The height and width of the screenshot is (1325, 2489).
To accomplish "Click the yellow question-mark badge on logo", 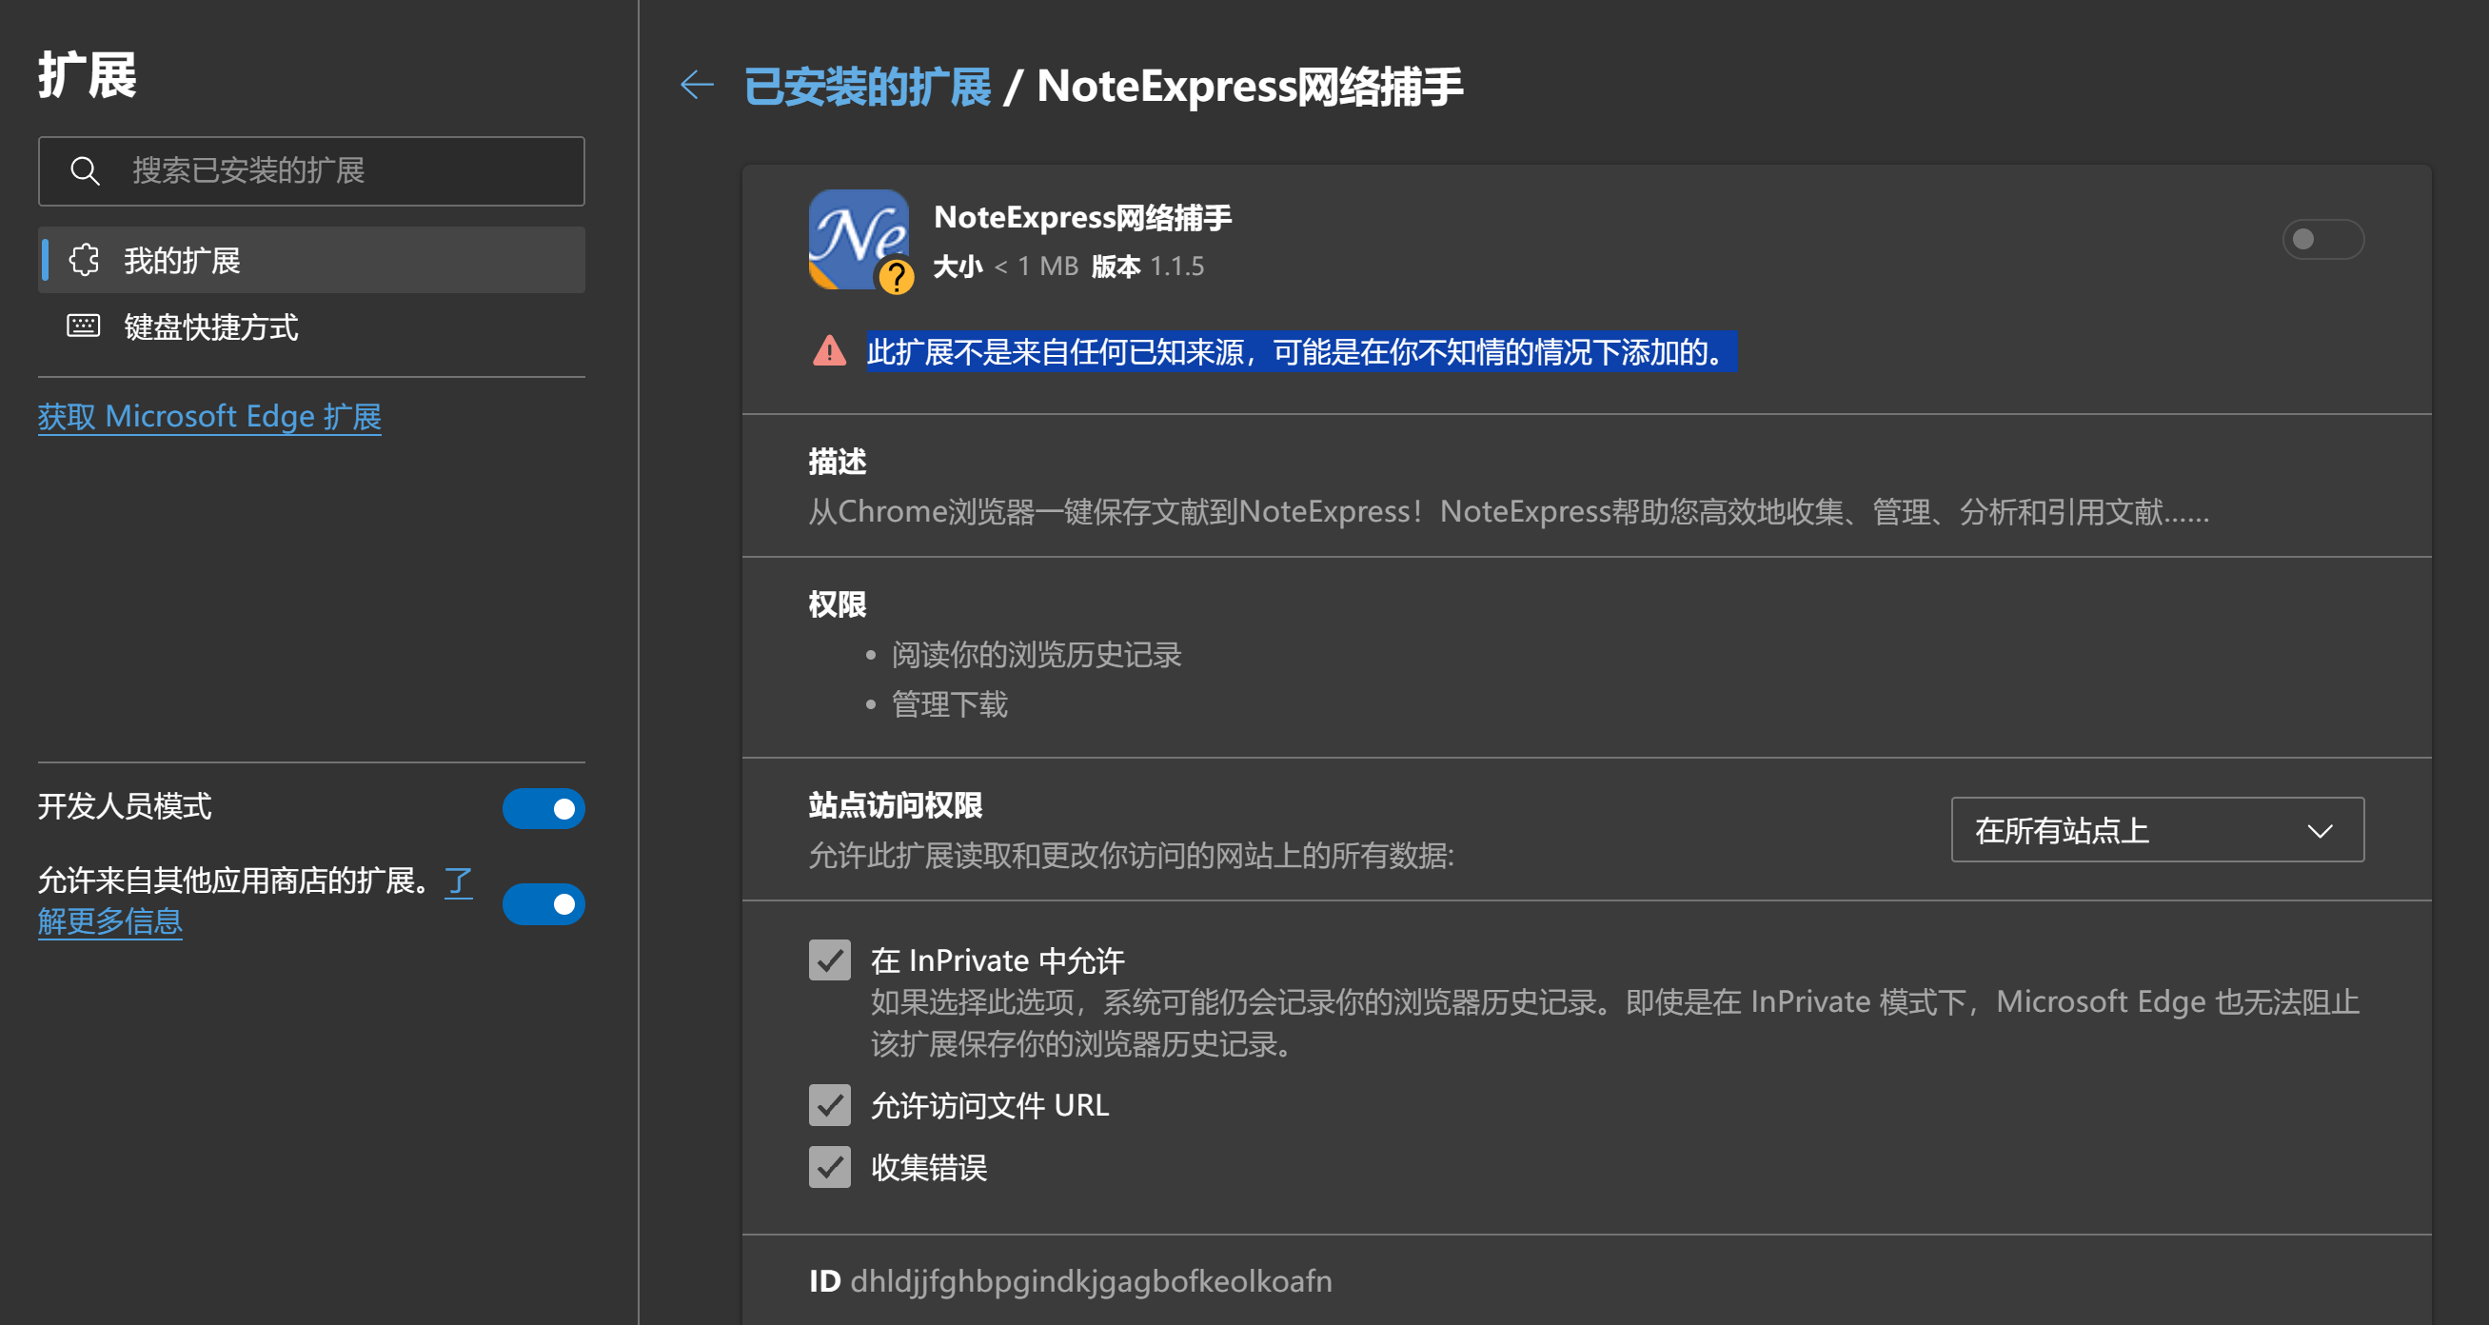I will tap(896, 277).
